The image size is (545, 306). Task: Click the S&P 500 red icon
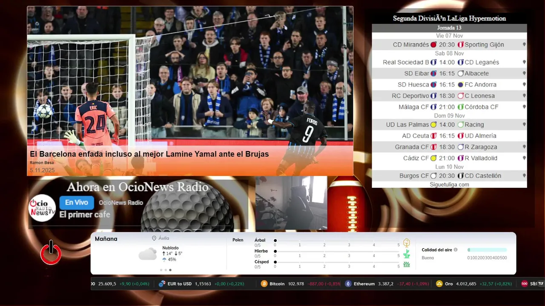(x=525, y=283)
